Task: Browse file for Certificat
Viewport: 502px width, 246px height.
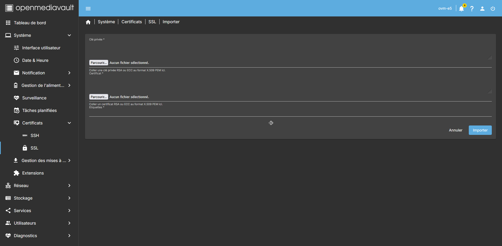Action: pyautogui.click(x=99, y=97)
